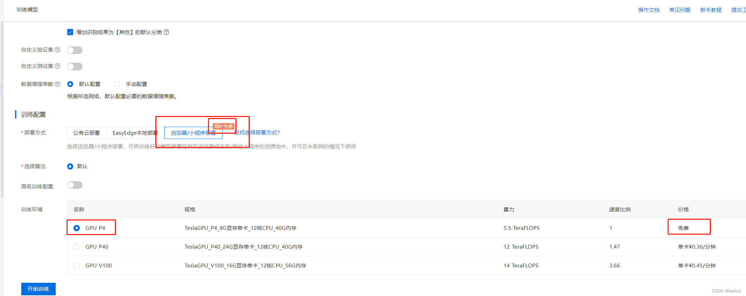This screenshot has width=746, height=296.
Task: Select GPU P4 training environment
Action: 77,228
